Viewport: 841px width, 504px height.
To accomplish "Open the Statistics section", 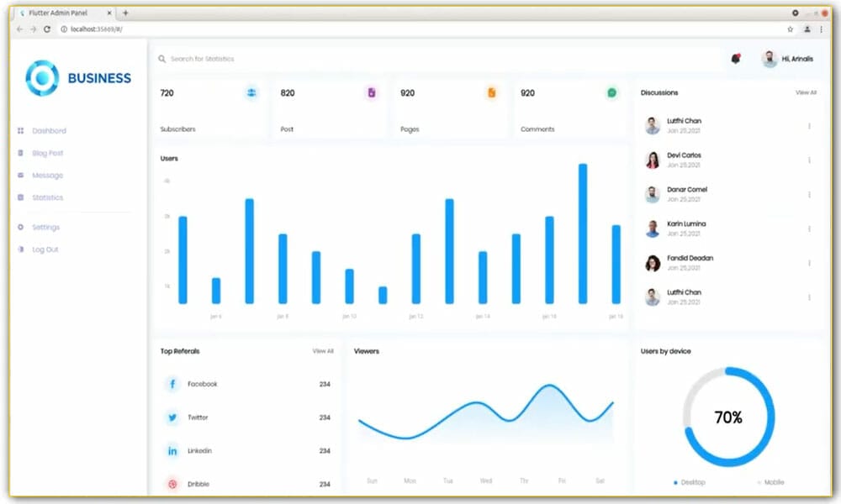I will pyautogui.click(x=46, y=197).
